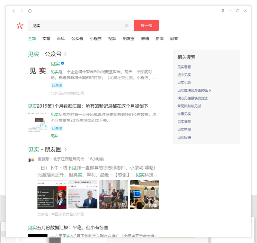Click 已关注 under the 2019 data article

click(x=57, y=128)
